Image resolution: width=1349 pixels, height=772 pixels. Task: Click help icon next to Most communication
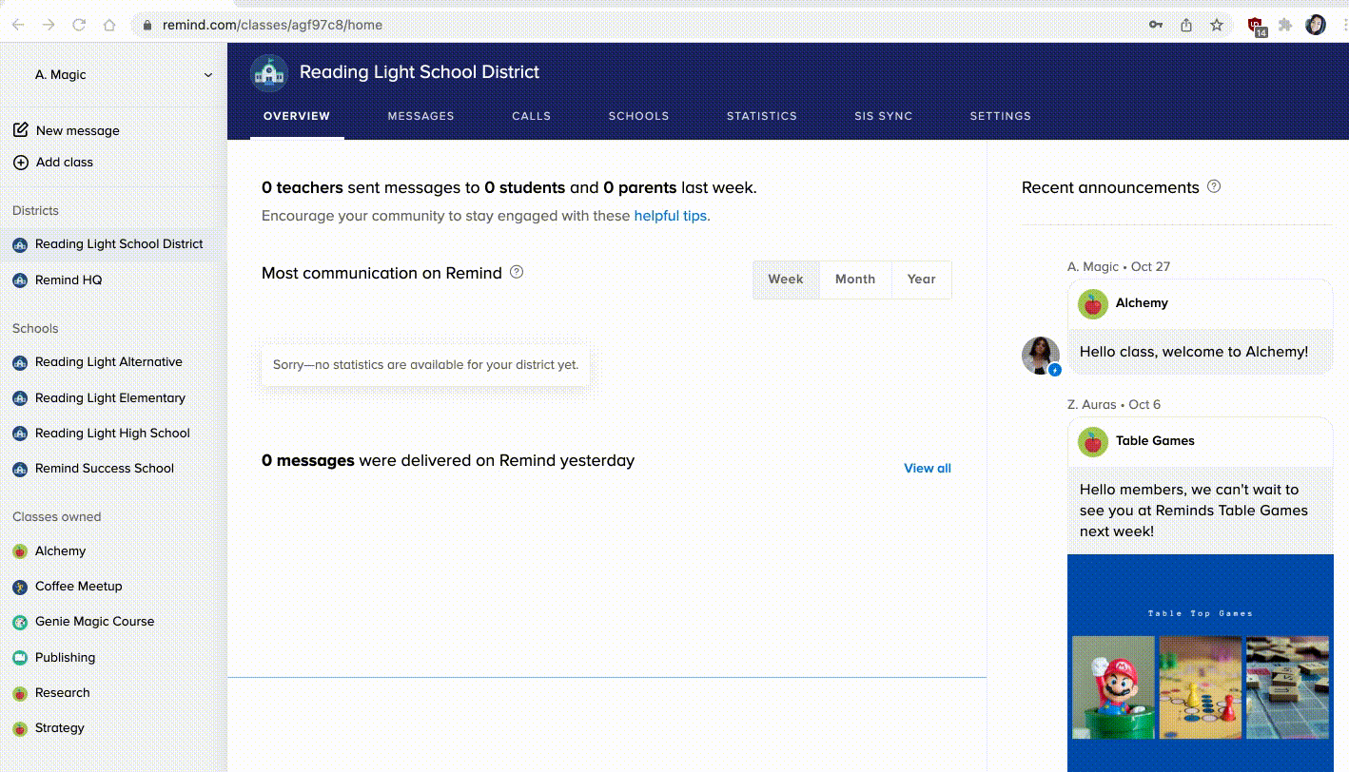point(517,273)
